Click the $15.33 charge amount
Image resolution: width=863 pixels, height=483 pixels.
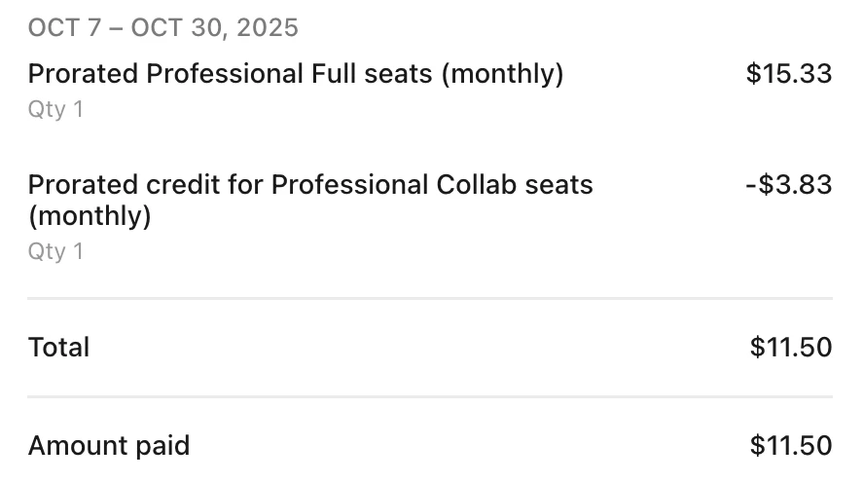789,74
